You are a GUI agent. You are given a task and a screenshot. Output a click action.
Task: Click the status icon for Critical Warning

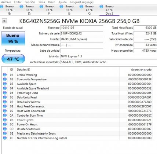coord(5,75)
